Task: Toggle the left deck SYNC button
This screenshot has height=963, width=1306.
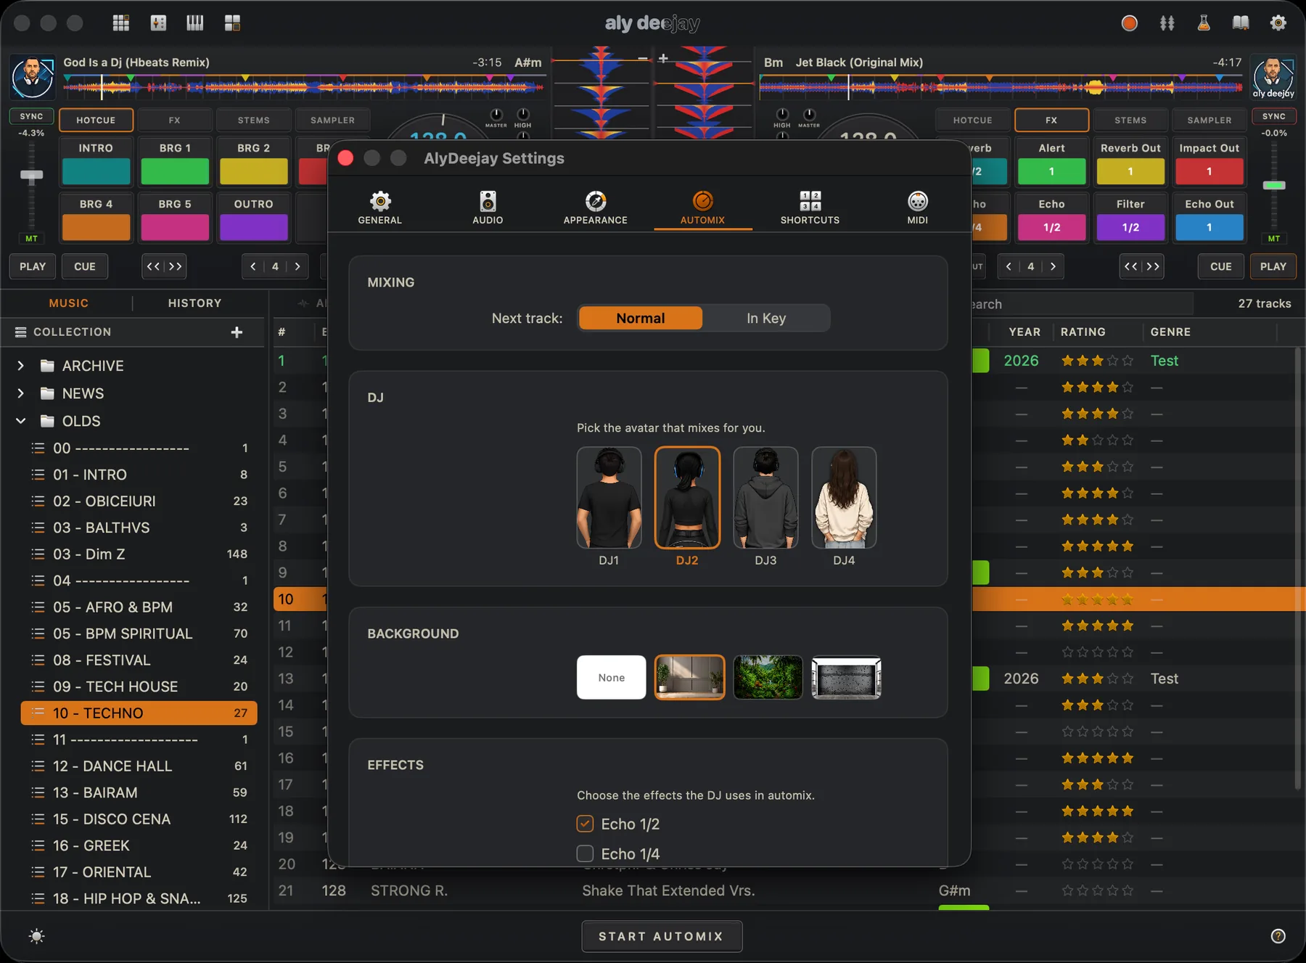Action: tap(31, 116)
